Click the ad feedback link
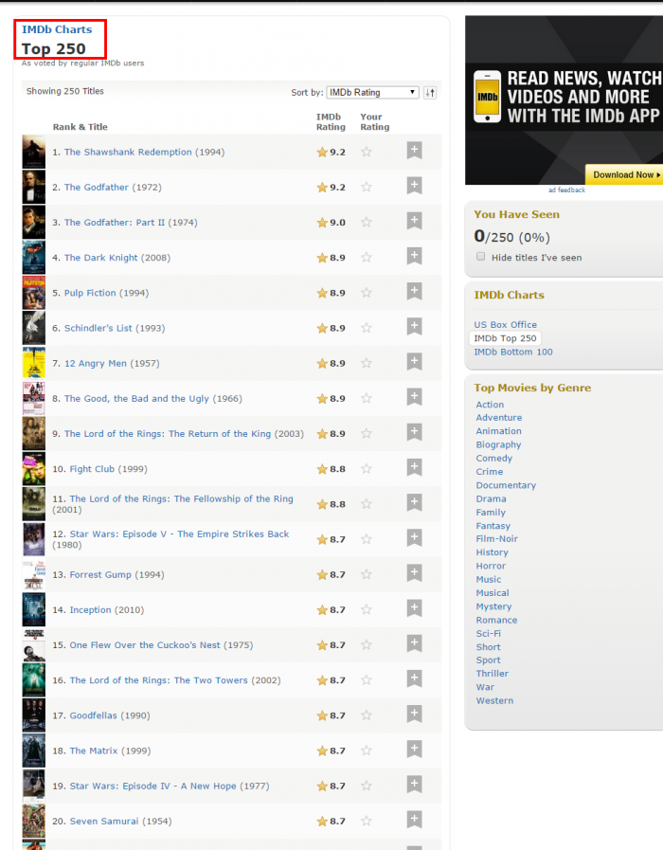Image resolution: width=663 pixels, height=850 pixels. pyautogui.click(x=566, y=190)
